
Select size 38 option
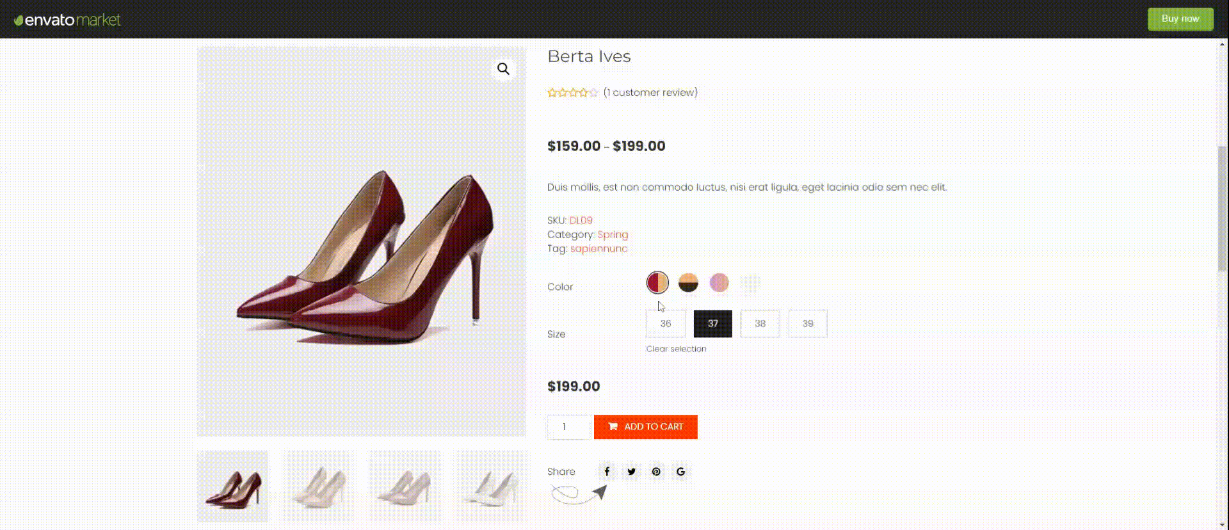[x=760, y=324]
